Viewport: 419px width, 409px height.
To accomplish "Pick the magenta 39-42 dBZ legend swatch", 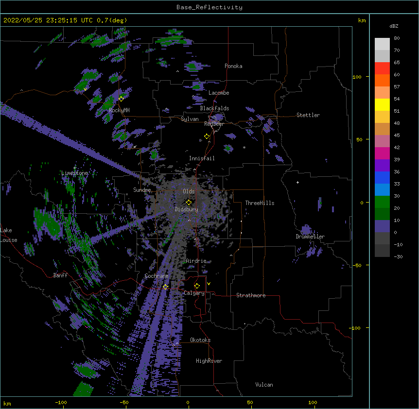I will (382, 153).
